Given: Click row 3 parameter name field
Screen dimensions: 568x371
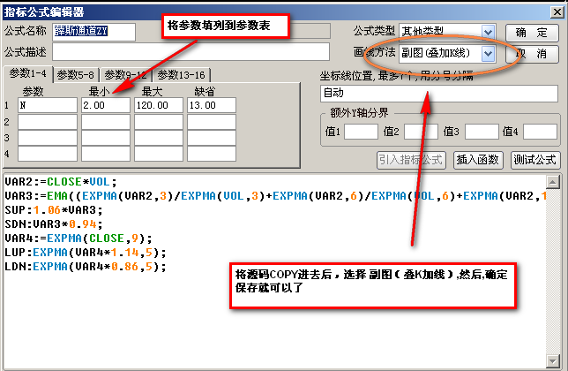Looking at the screenshot, I should [48, 138].
